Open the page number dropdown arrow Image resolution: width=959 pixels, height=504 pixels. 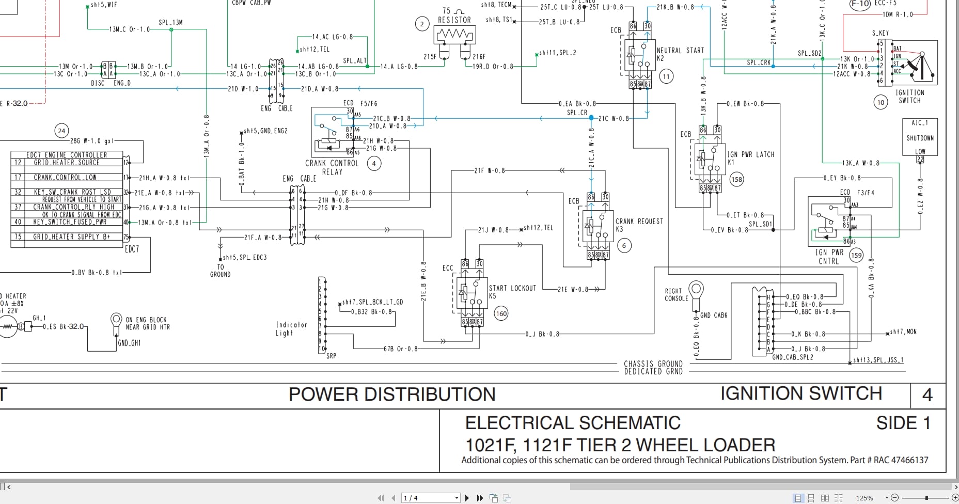pos(457,497)
